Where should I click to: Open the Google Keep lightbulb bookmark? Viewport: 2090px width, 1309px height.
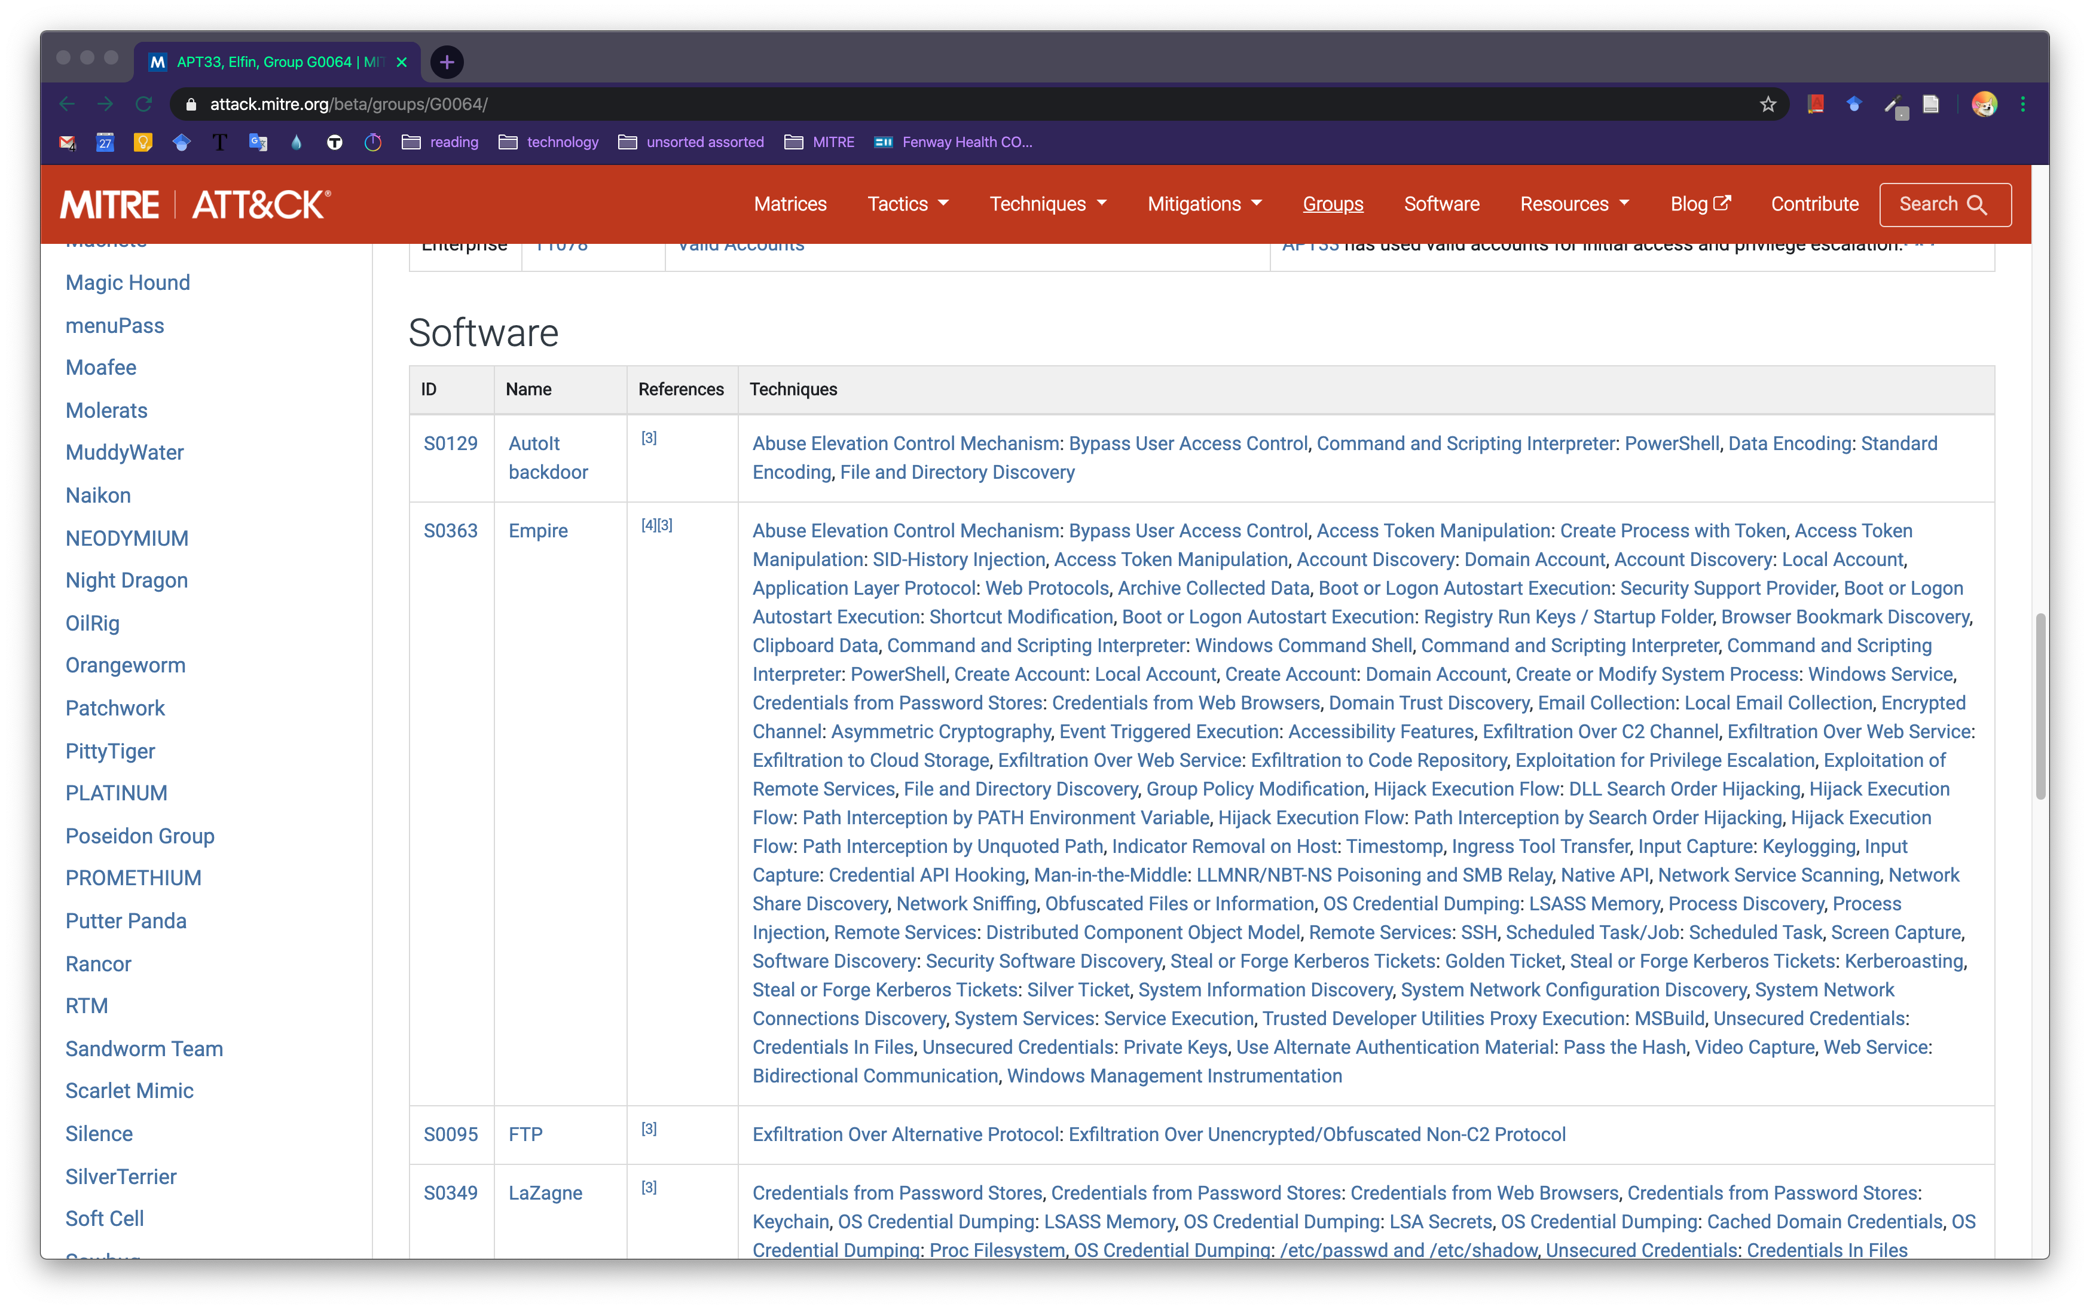click(143, 142)
